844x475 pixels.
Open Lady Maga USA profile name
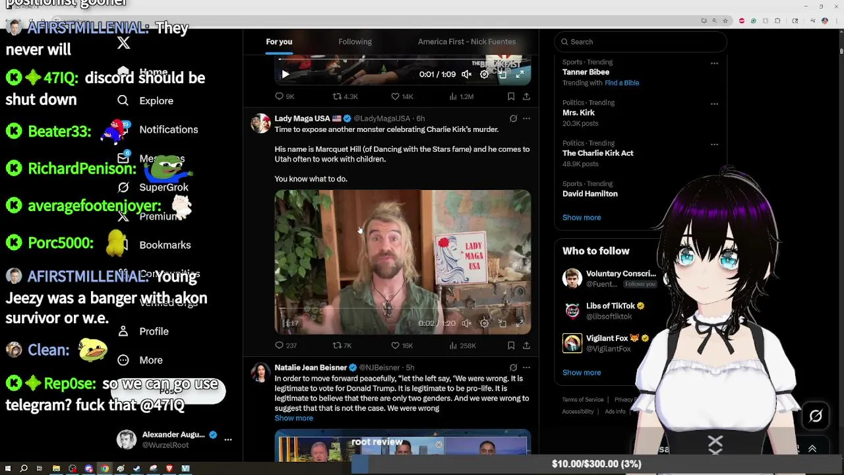click(x=302, y=119)
